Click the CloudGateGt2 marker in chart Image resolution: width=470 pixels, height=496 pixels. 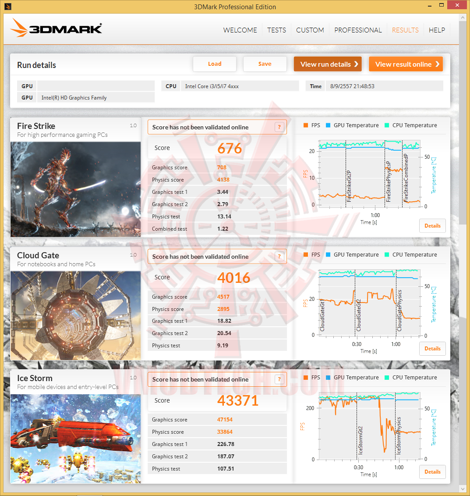(x=358, y=315)
